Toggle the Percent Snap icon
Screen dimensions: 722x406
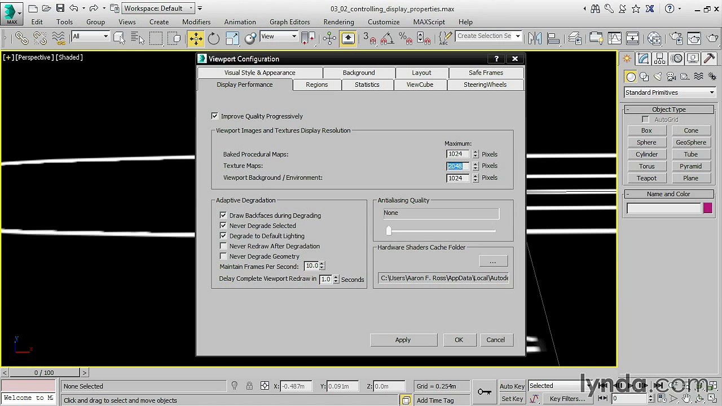point(405,38)
